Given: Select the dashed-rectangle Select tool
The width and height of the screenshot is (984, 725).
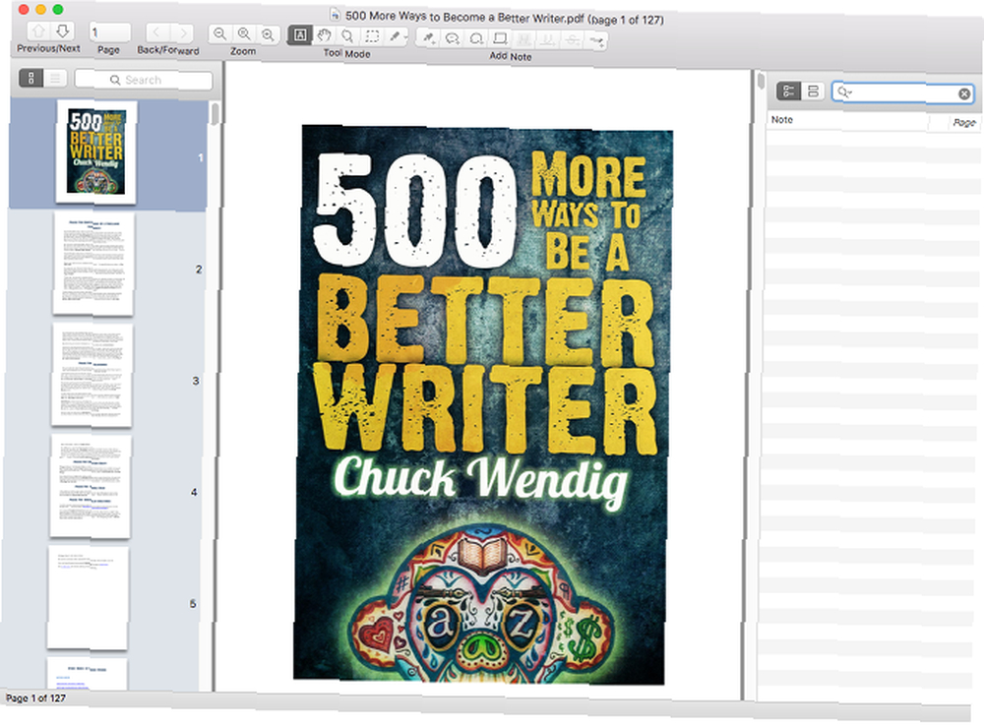Looking at the screenshot, I should click(x=372, y=36).
